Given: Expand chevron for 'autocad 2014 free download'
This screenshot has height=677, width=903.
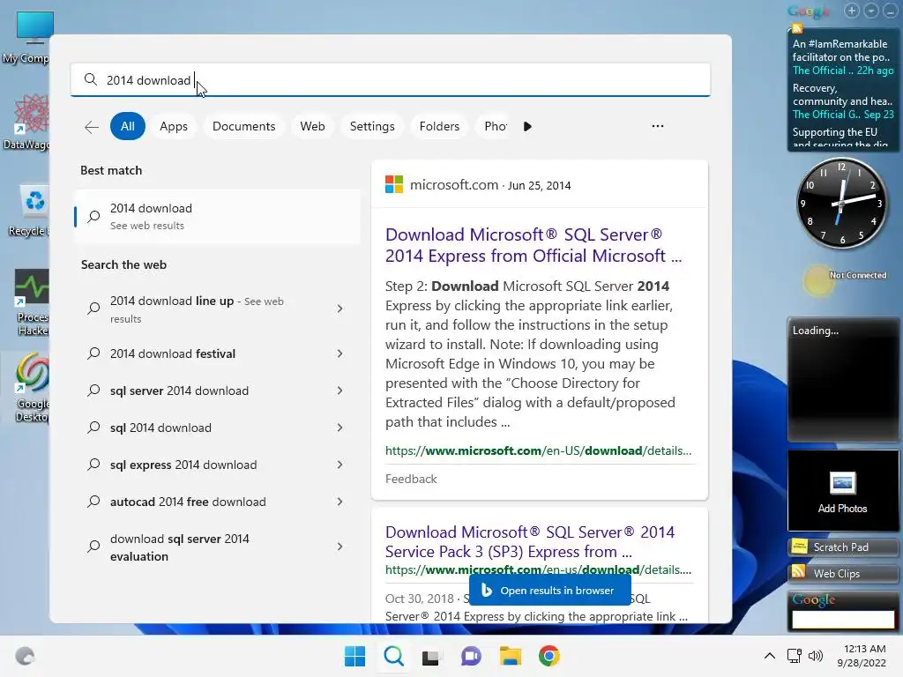Looking at the screenshot, I should pyautogui.click(x=340, y=502).
